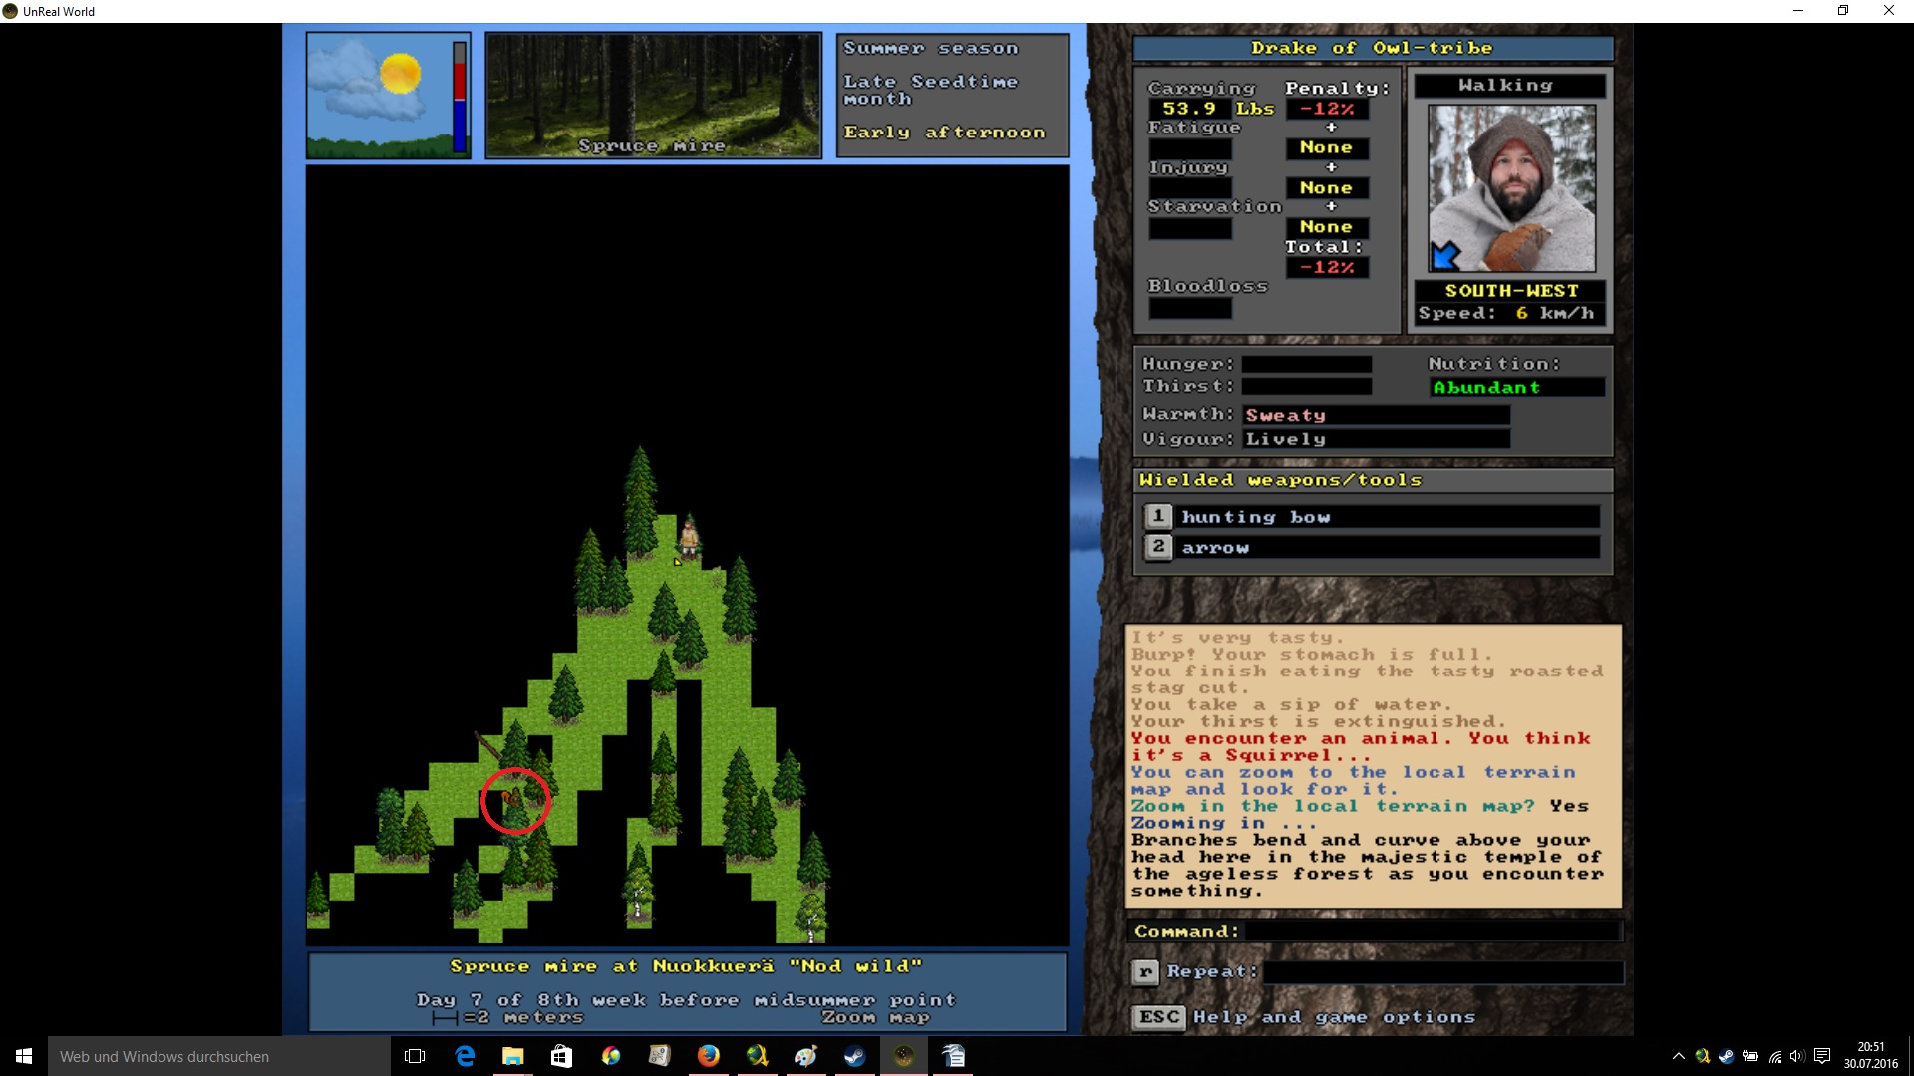Open the Windows Store taskbar icon
This screenshot has height=1076, width=1914.
(x=561, y=1056)
